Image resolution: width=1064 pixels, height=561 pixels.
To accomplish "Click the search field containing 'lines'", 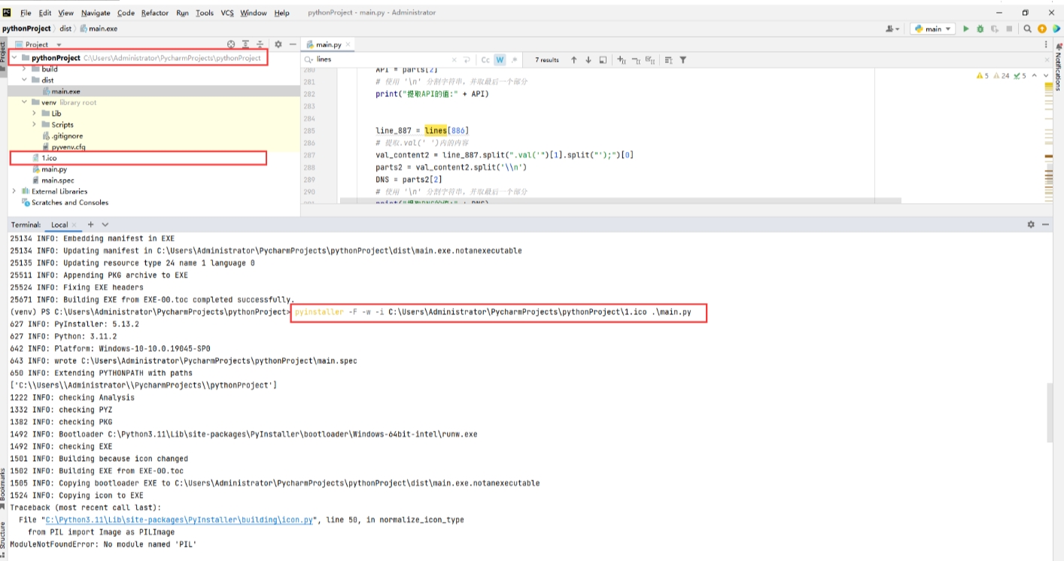I will pyautogui.click(x=384, y=59).
